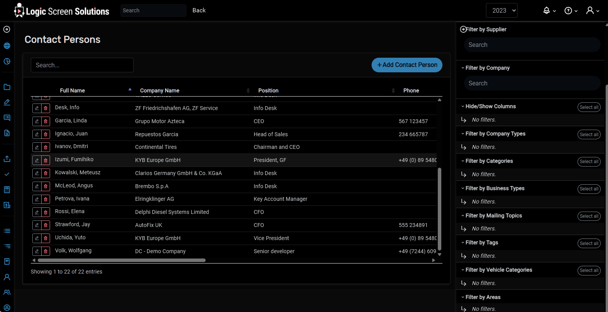The image size is (608, 312).
Task: Click the sidebar expand arrow icon
Action: coord(7,29)
